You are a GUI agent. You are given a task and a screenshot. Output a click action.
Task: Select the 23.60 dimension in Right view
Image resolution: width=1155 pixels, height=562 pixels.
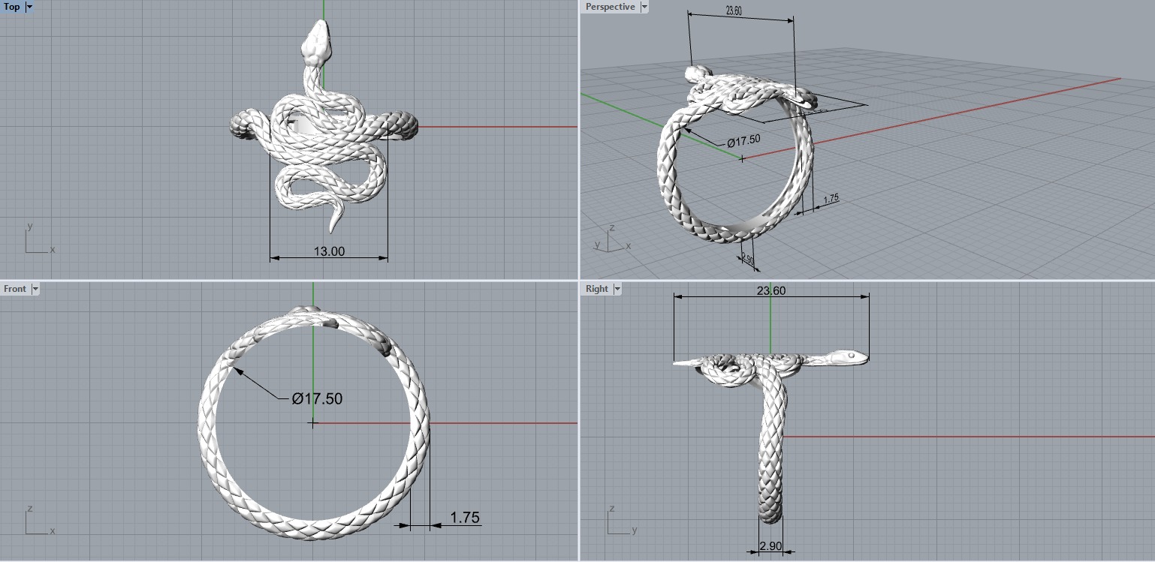coord(771,290)
